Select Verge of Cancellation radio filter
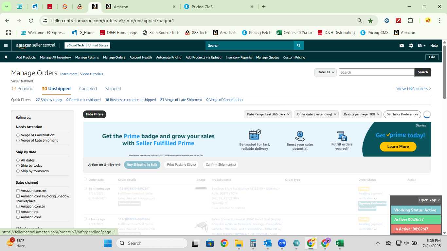This screenshot has width=447, height=251. coord(18,135)
